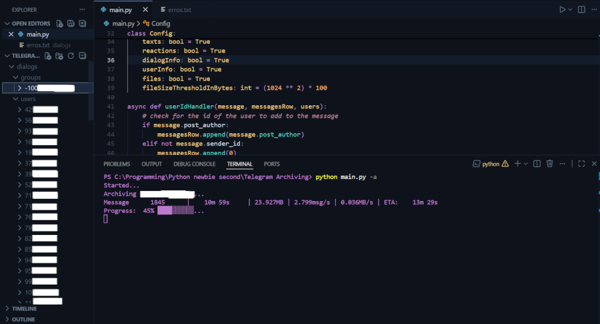Collapse all folders in Explorer
Screen dimensions: 600x324
pyautogui.click(x=82, y=56)
